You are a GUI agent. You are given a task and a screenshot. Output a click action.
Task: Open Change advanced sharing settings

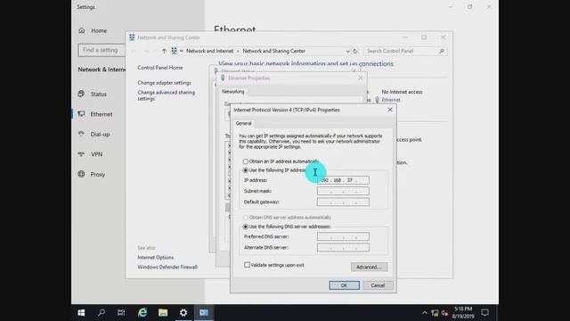pyautogui.click(x=167, y=95)
